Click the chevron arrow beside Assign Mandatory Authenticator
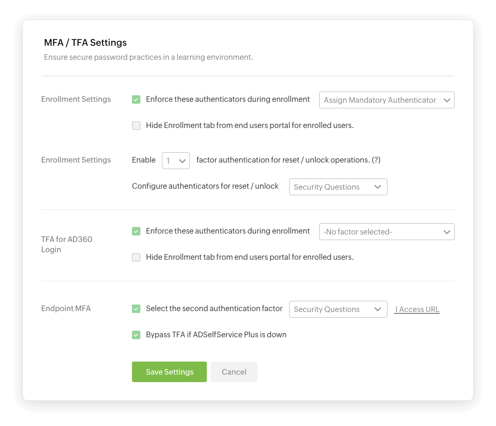This screenshot has width=496, height=426. point(447,100)
